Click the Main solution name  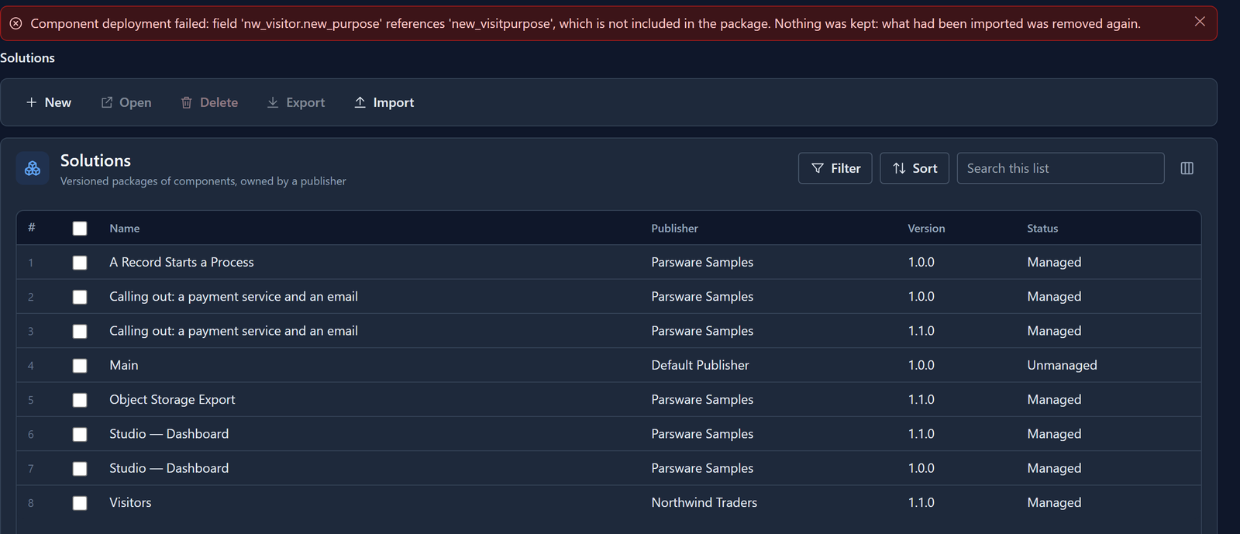(x=124, y=365)
